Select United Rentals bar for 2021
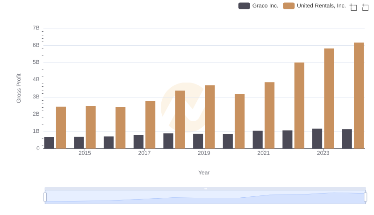Viewport: 374px width, 215px height. point(269,115)
